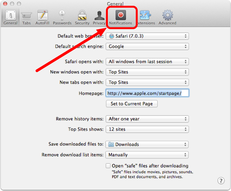Expand the New tabs open with dropdown

(x=147, y=82)
